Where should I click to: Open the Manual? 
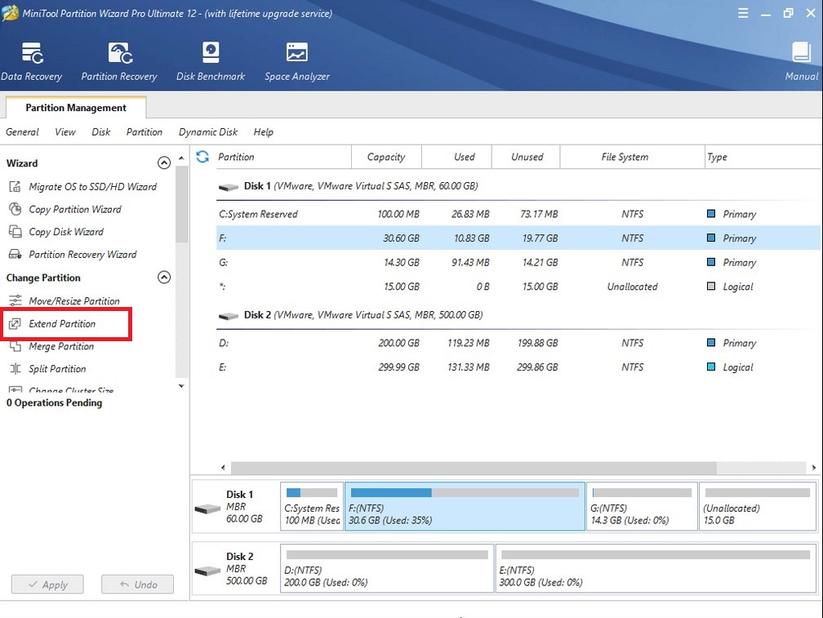point(802,61)
